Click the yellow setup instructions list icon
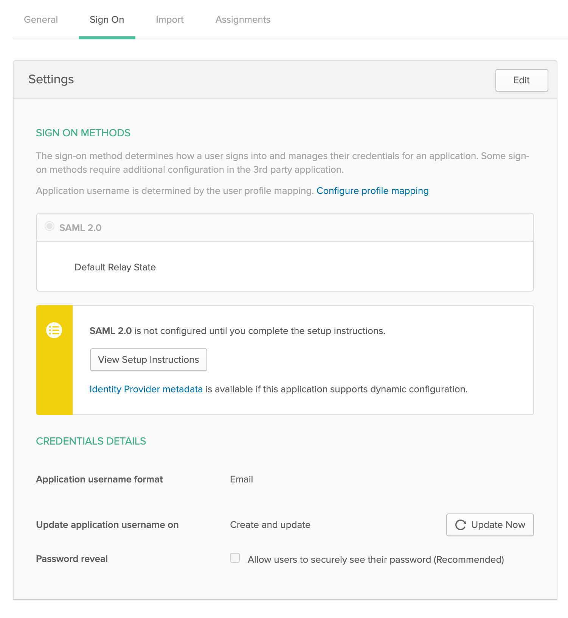This screenshot has height=618, width=568. point(54,330)
